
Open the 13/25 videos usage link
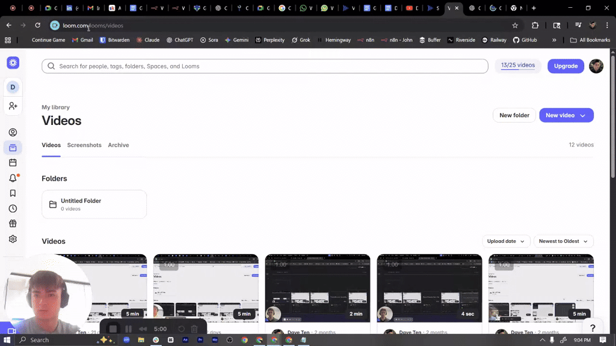click(x=518, y=65)
